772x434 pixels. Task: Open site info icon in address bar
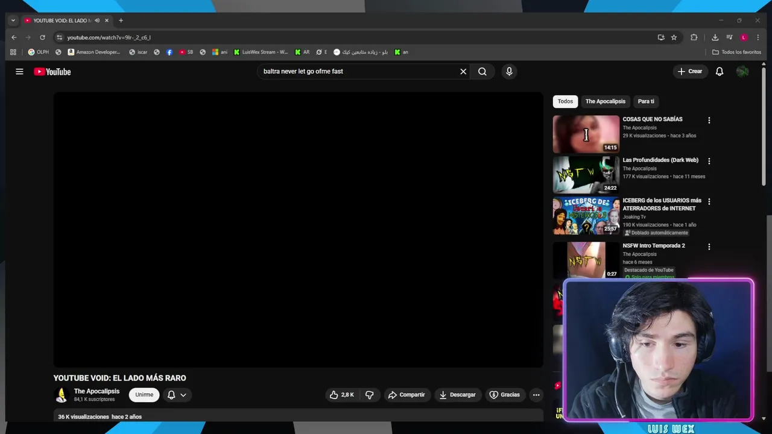(59, 37)
